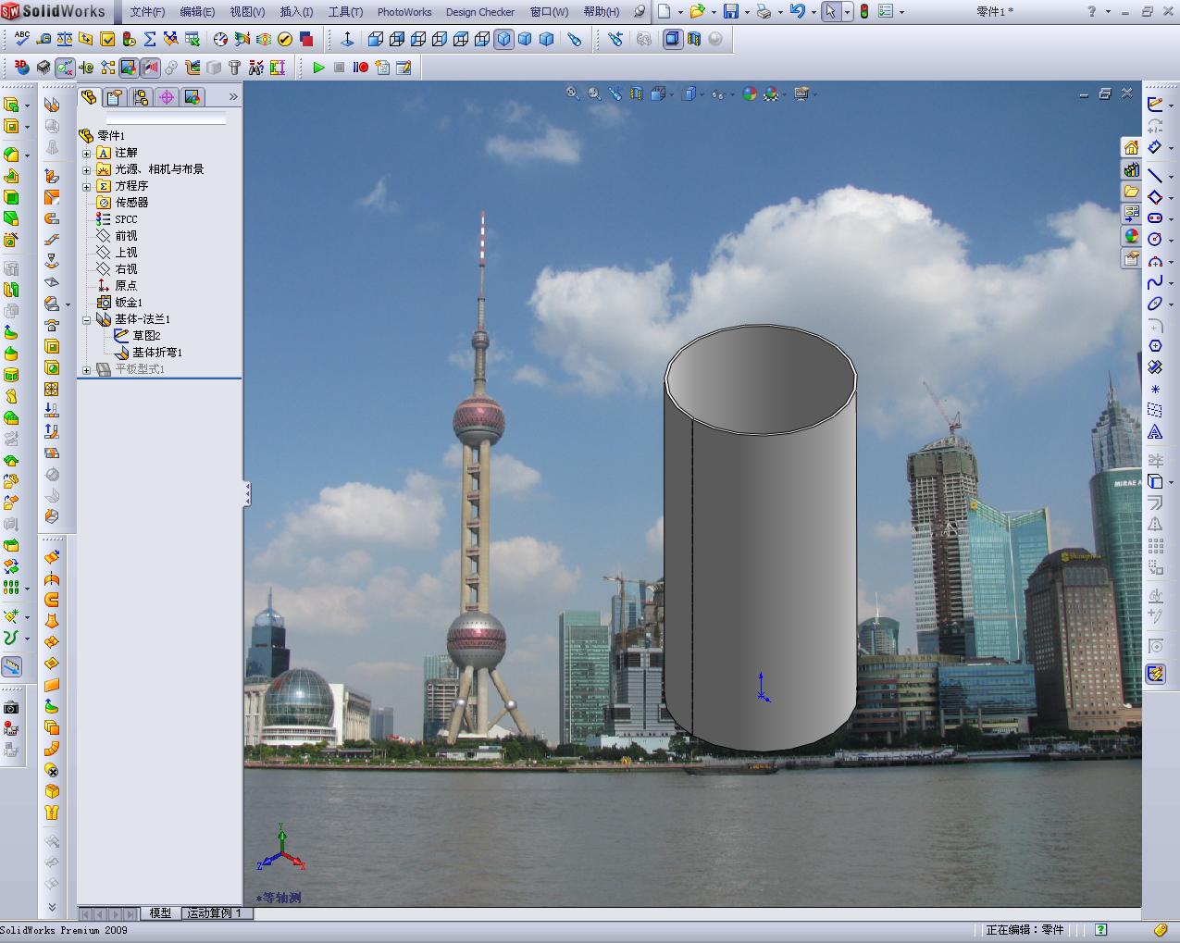This screenshot has width=1180, height=943.
Task: Open Appearances color sphere task pane tab
Action: 1131,237
